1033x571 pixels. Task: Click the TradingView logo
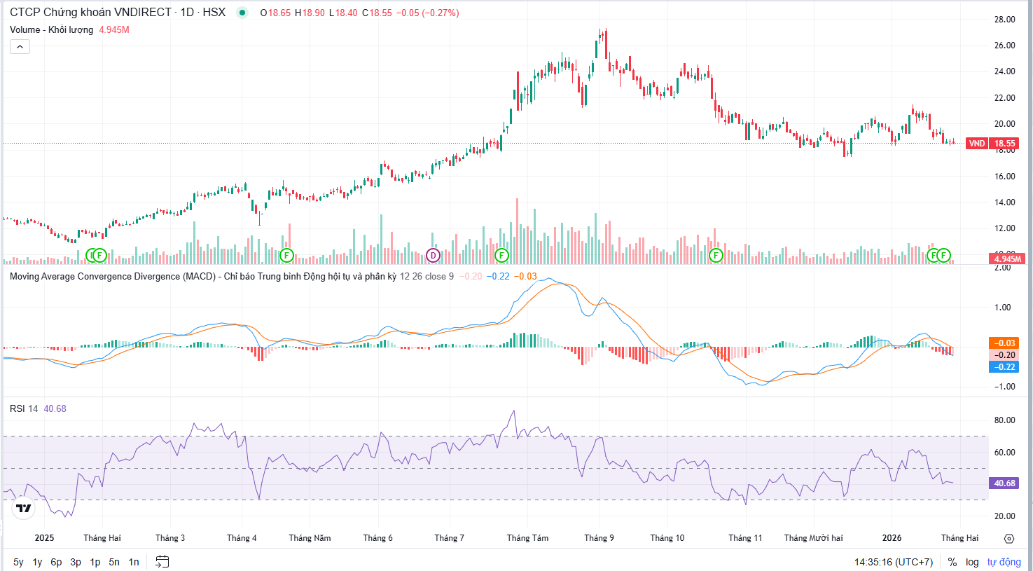pyautogui.click(x=24, y=508)
